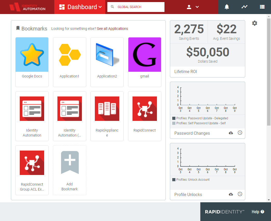The image size is (271, 221).
Task: Open the list view menu icon
Action: coord(262,7)
